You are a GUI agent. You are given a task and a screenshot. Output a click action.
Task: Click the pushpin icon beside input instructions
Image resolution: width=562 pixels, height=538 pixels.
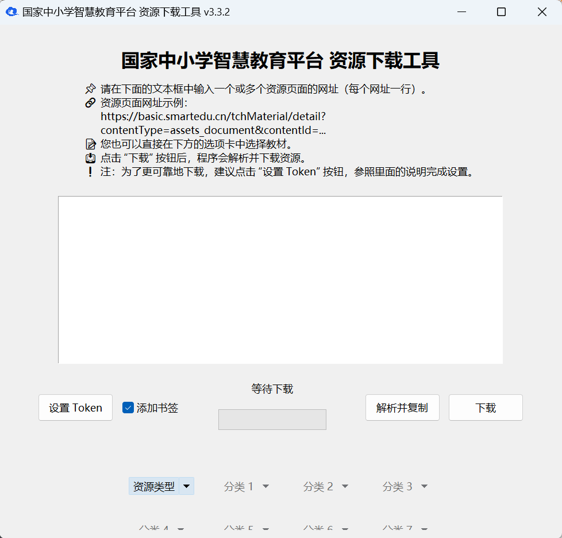pos(90,89)
